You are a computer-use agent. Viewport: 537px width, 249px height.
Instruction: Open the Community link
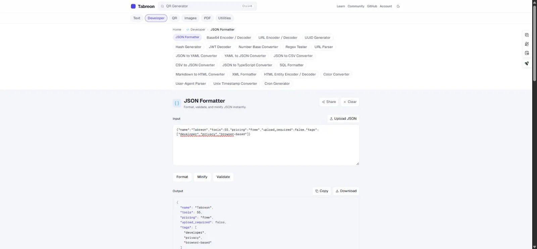[x=356, y=6]
